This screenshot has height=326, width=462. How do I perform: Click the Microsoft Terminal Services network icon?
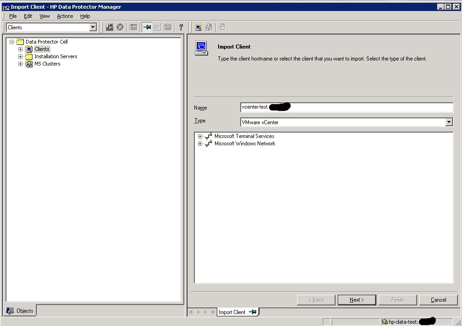pos(209,136)
